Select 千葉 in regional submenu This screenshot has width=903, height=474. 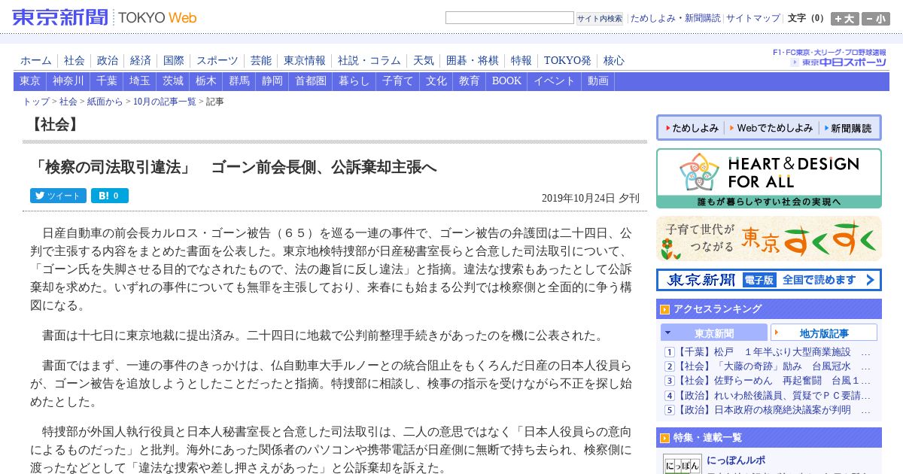[x=107, y=81]
